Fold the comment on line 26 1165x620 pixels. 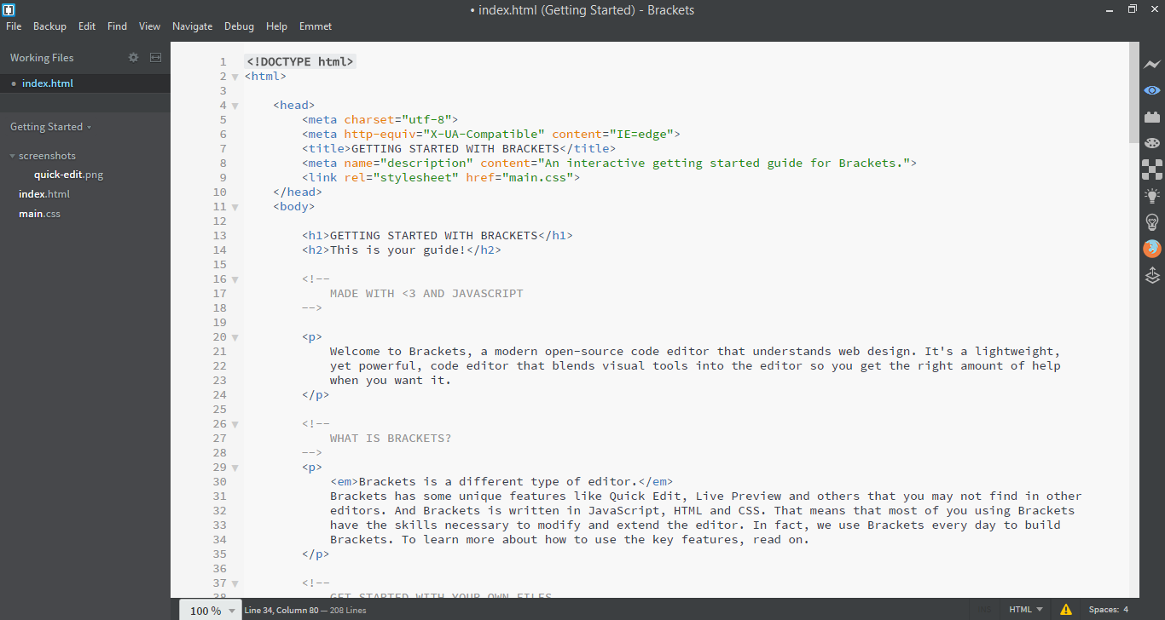point(235,424)
